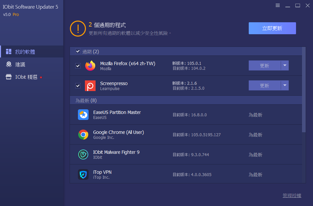Screen dimensions: 313x206
Task: Click the Google Chrome logo icon
Action: (x=83, y=135)
